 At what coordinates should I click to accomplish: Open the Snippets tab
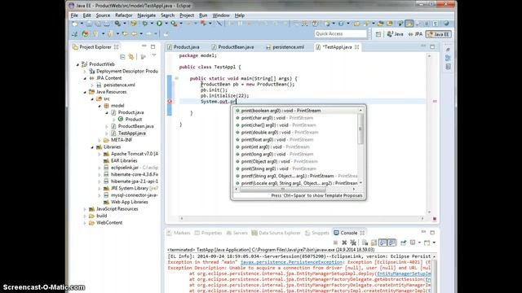317,233
